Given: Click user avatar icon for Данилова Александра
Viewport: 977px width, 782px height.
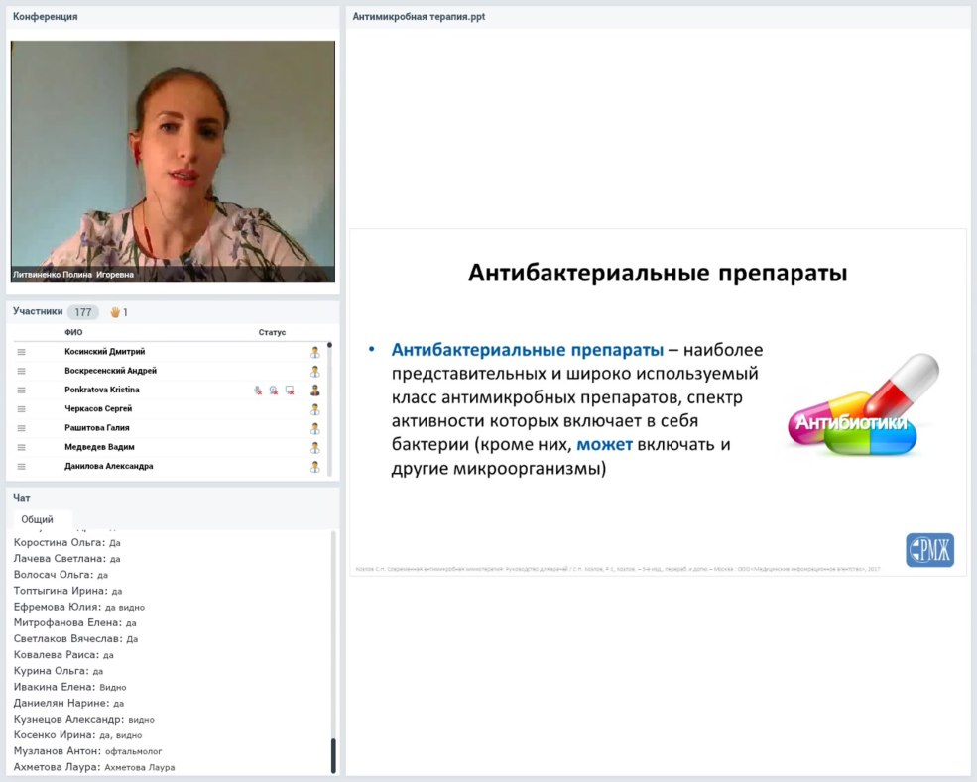Looking at the screenshot, I should pos(315,467).
